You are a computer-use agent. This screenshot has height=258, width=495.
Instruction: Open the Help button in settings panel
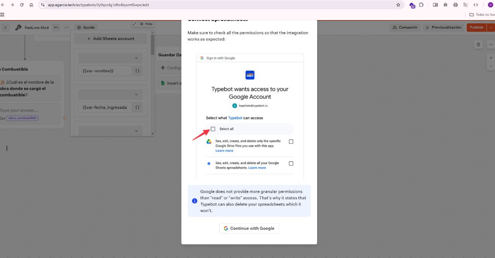pos(146,24)
